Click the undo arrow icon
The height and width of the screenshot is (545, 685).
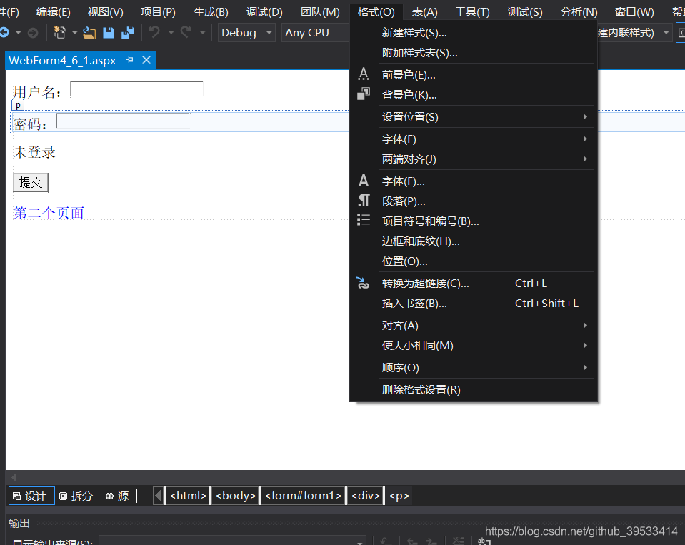point(154,32)
